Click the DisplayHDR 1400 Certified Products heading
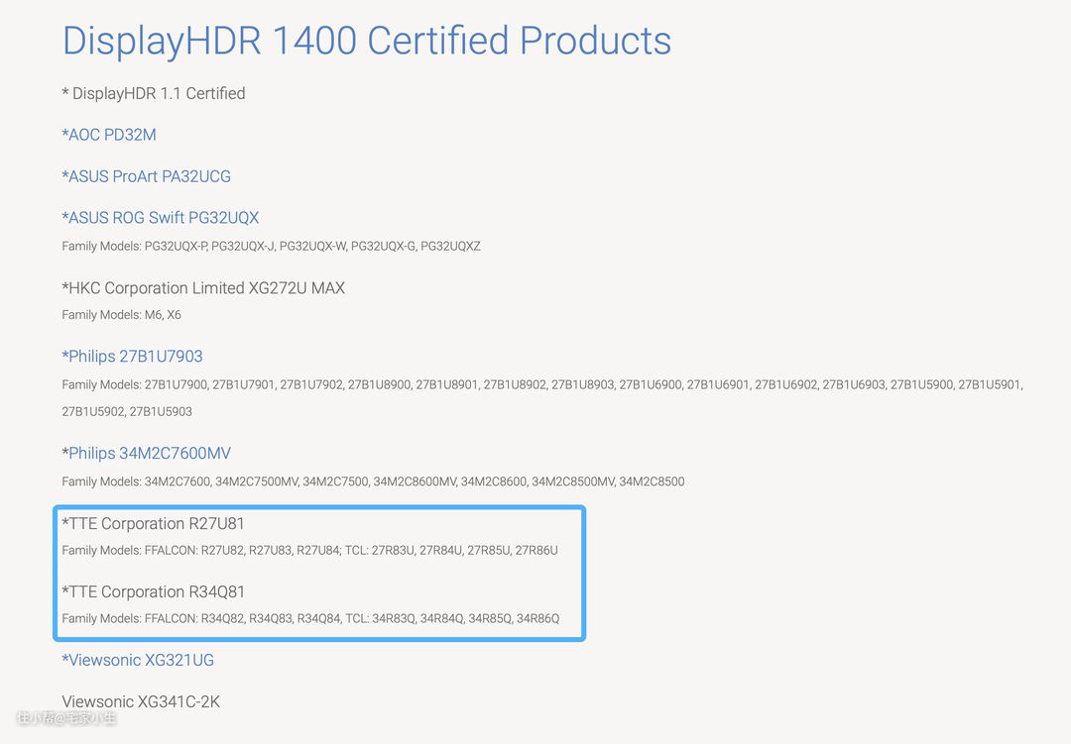This screenshot has height=744, width=1071. [x=366, y=41]
